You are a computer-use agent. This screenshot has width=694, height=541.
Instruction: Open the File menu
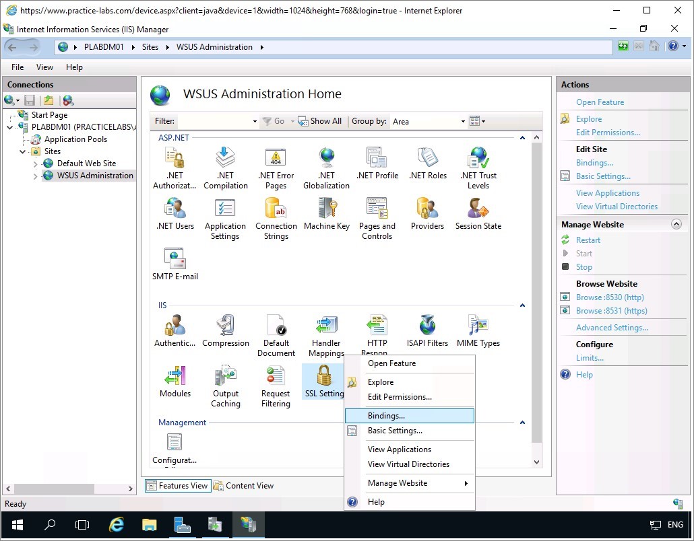[18, 67]
